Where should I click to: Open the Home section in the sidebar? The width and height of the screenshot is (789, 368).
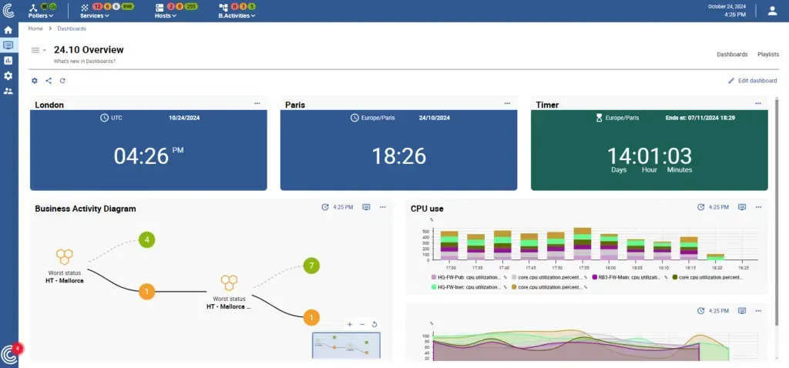8,30
